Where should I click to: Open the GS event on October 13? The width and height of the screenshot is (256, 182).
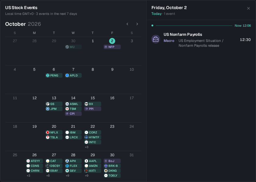tap(54, 104)
